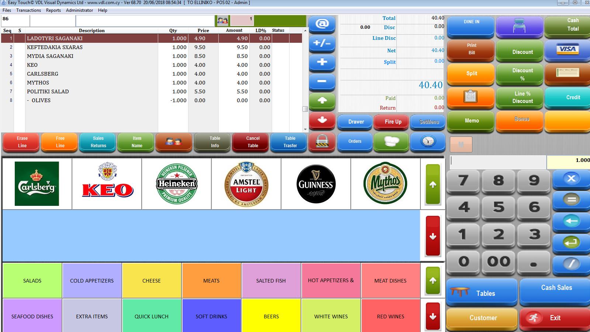Click the keypad entry input field
The height and width of the screenshot is (332, 590).
coord(498,162)
